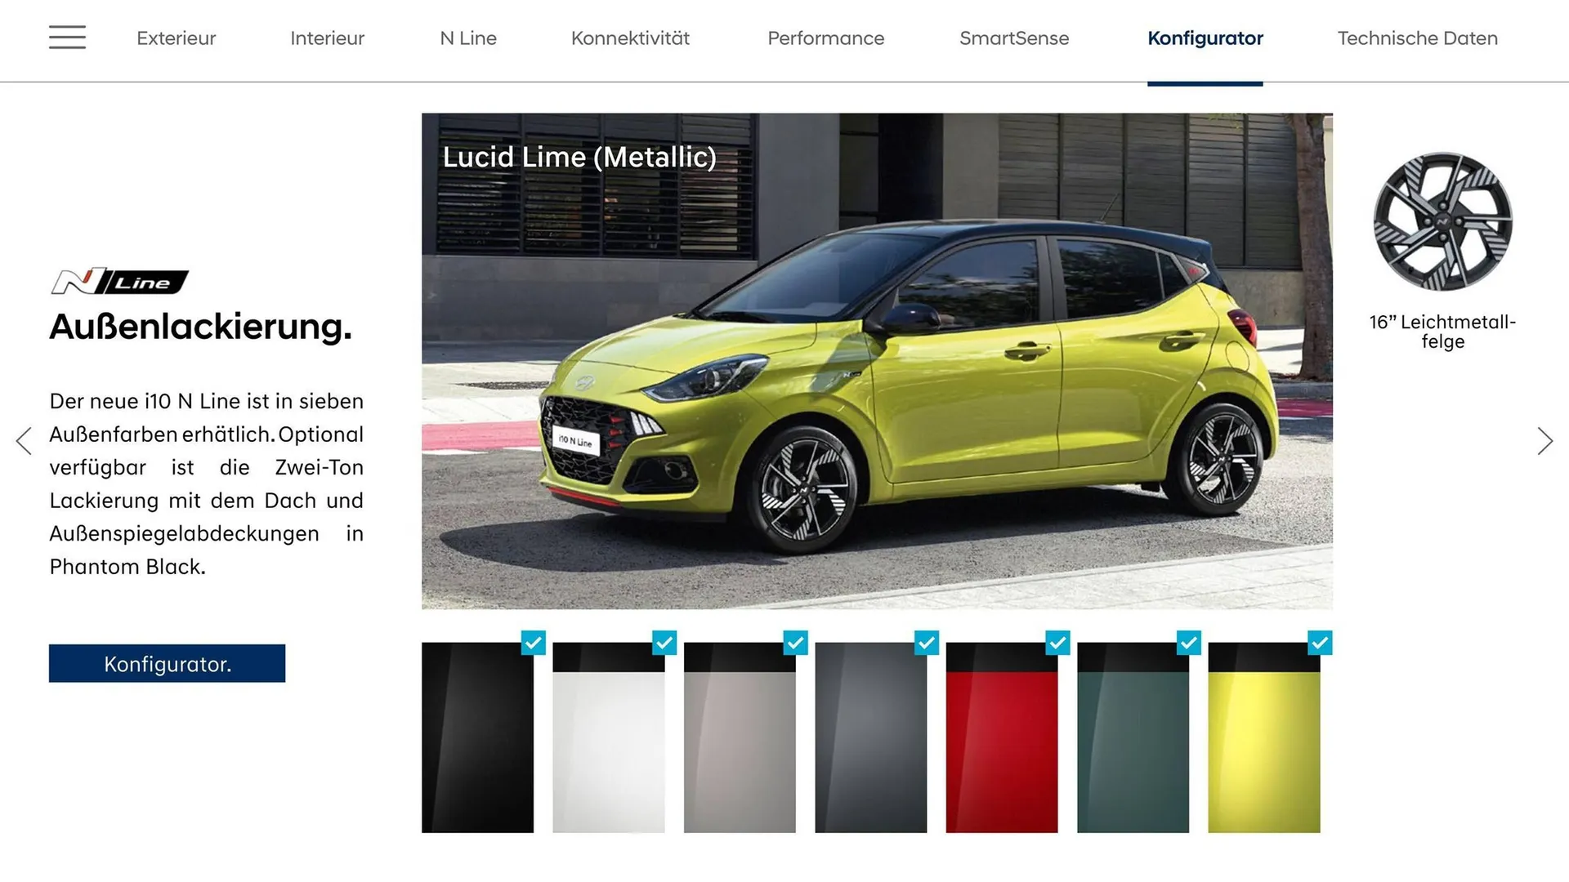Image resolution: width=1569 pixels, height=882 pixels.
Task: Click the N Line badge logo
Action: (119, 281)
